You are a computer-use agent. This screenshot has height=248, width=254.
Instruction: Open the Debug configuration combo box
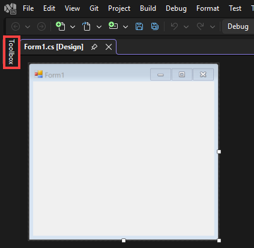point(238,26)
